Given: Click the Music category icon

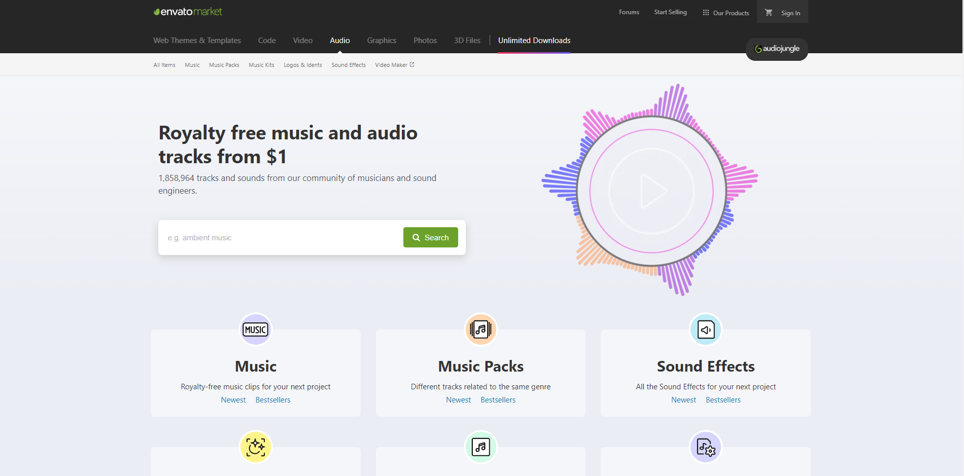Looking at the screenshot, I should (256, 329).
